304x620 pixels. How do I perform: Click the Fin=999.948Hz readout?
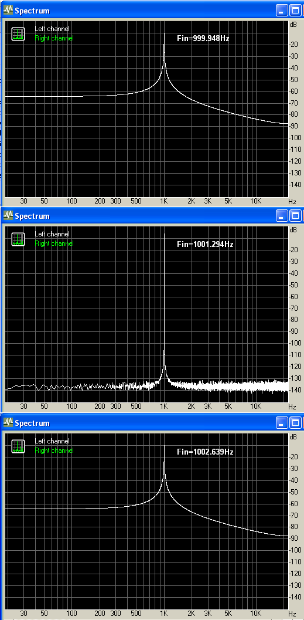(203, 39)
